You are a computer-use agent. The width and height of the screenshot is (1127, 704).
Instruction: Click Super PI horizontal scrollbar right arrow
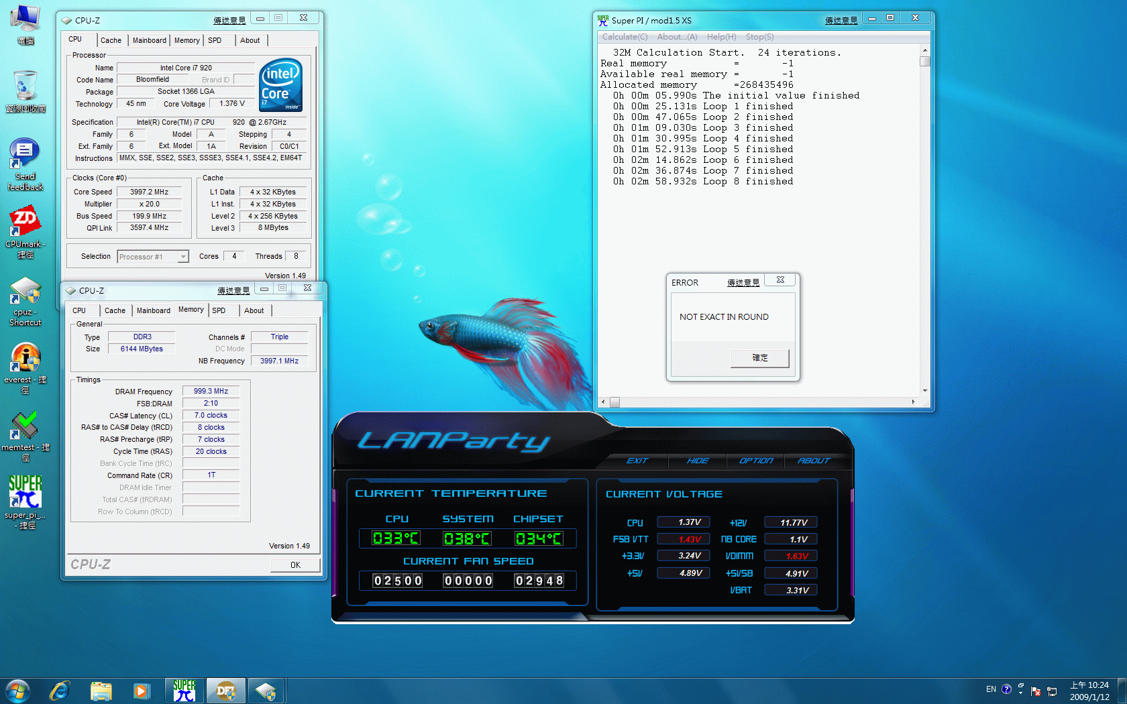coord(913,402)
